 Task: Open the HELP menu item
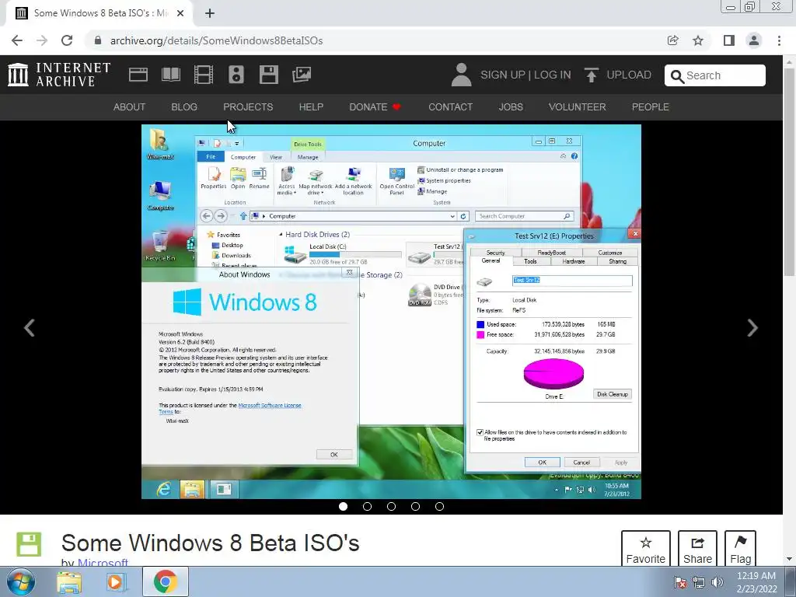pyautogui.click(x=311, y=107)
